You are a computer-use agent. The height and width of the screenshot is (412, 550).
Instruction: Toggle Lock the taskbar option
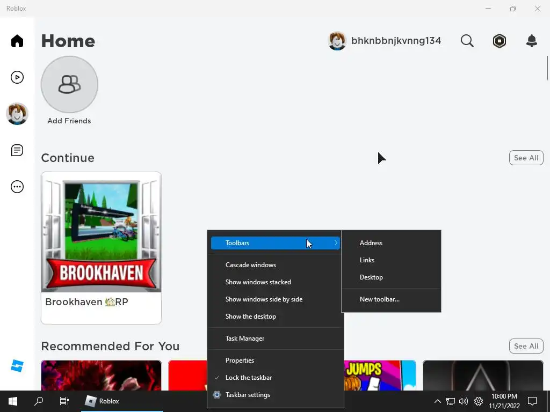276,378
